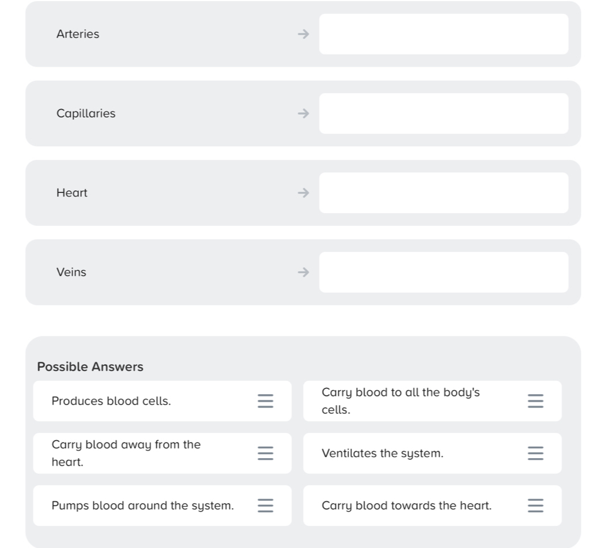
Task: Click drag handle for Ventilates the system
Action: coord(535,453)
